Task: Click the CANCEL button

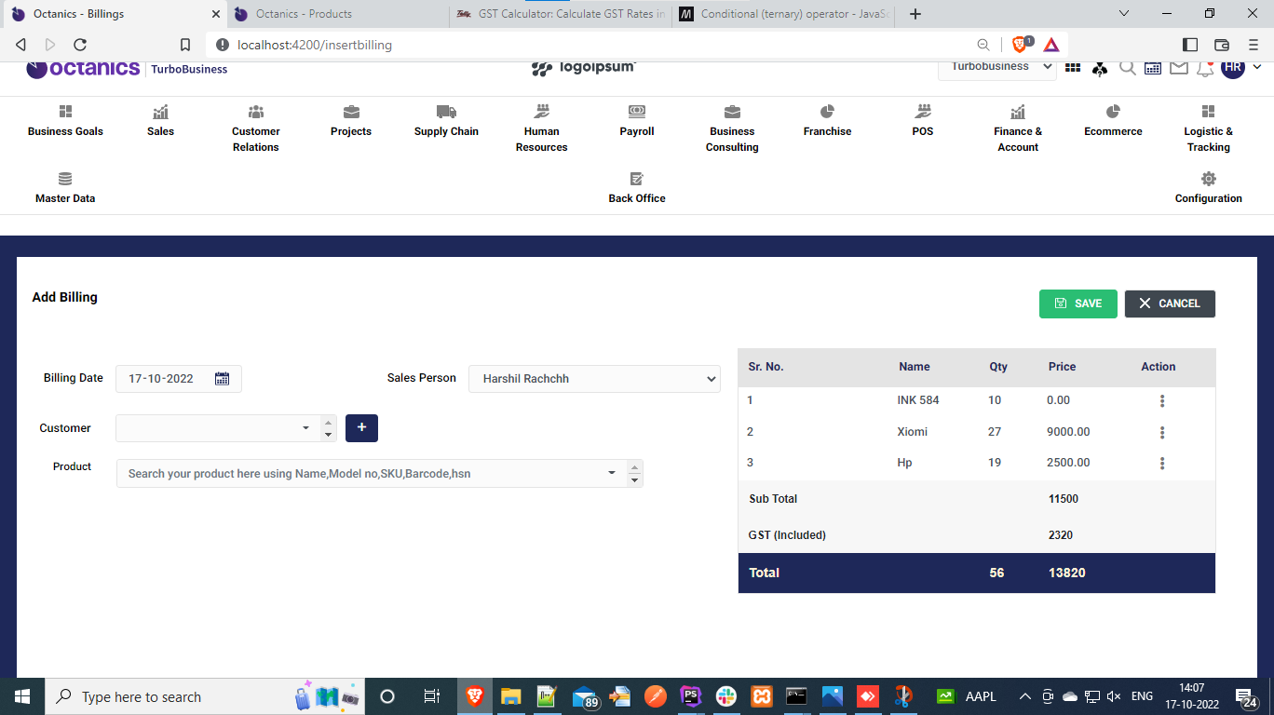Action: [1169, 304]
